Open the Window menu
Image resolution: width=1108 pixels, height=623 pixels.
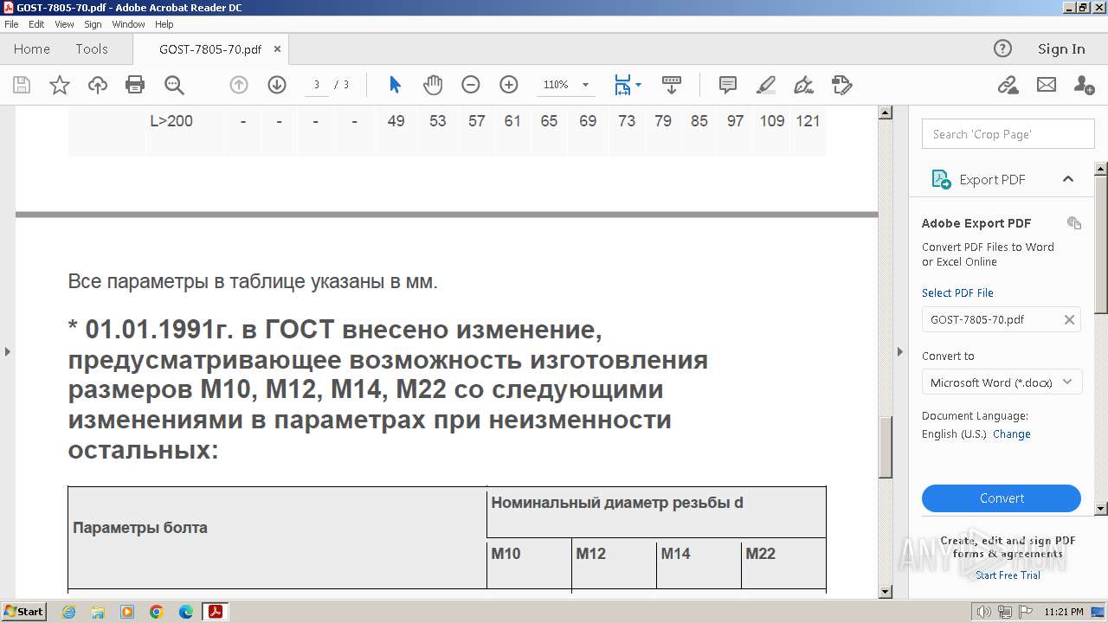point(128,24)
